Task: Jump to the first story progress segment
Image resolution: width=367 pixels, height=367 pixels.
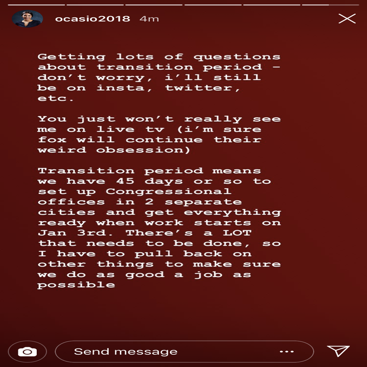Action: pyautogui.click(x=36, y=5)
